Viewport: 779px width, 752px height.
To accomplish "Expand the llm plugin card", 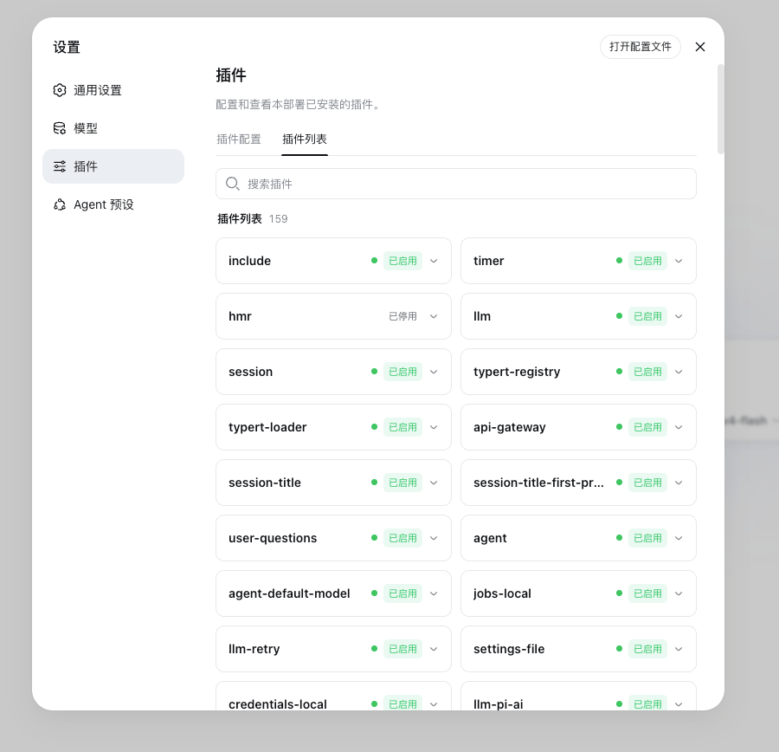I will tap(679, 316).
